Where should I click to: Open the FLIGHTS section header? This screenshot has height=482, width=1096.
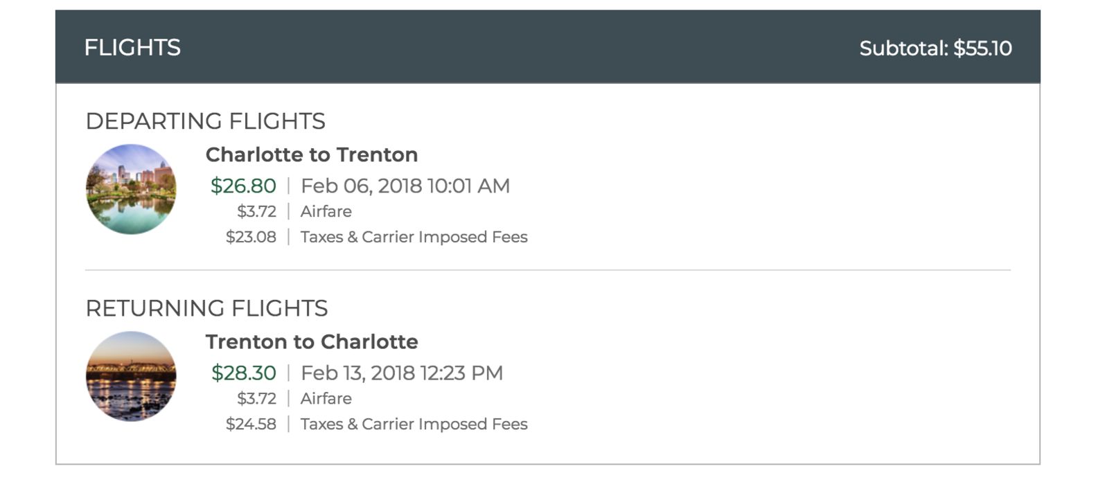pyautogui.click(x=133, y=48)
